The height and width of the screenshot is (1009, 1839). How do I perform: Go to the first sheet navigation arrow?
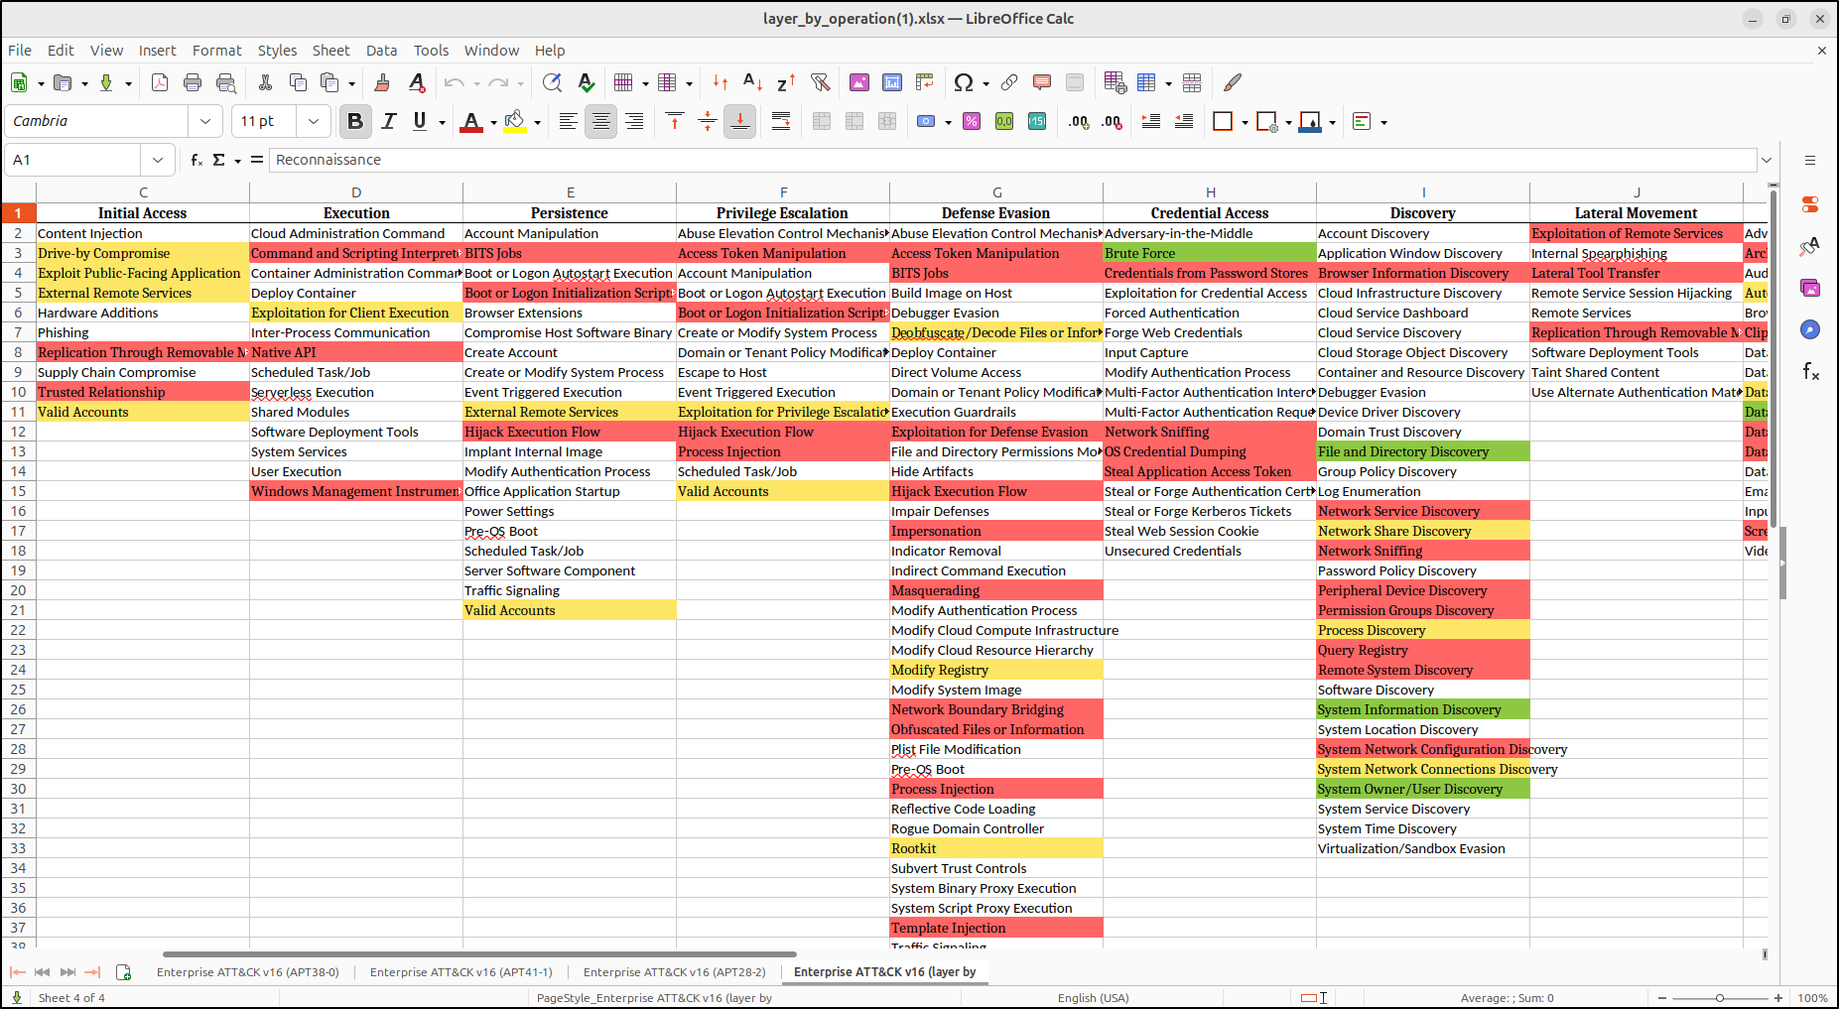[x=18, y=972]
